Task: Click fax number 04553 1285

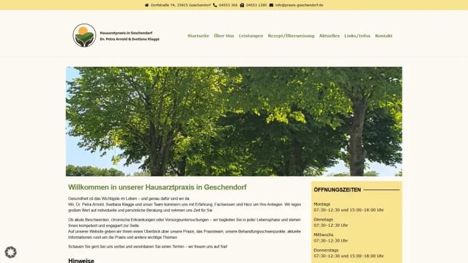Action: coord(256,5)
